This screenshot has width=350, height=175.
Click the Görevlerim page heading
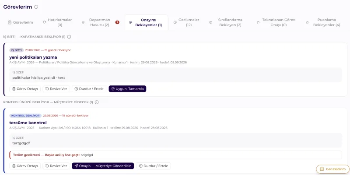pyautogui.click(x=17, y=7)
